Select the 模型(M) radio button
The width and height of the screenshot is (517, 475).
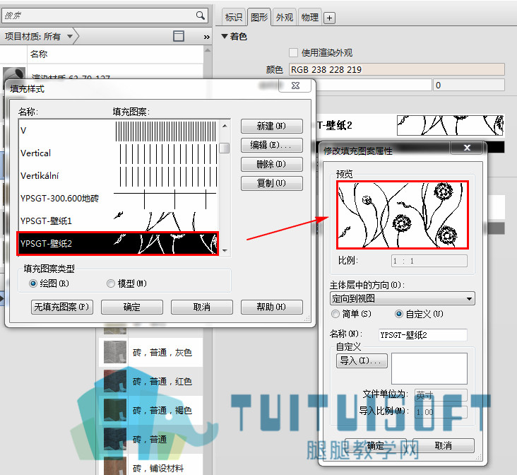pyautogui.click(x=111, y=283)
